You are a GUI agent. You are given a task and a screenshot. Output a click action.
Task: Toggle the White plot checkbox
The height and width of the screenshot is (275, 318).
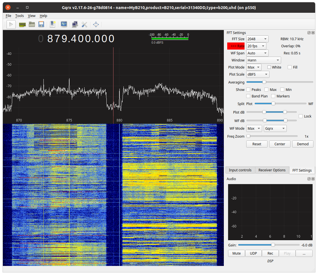click(269, 67)
